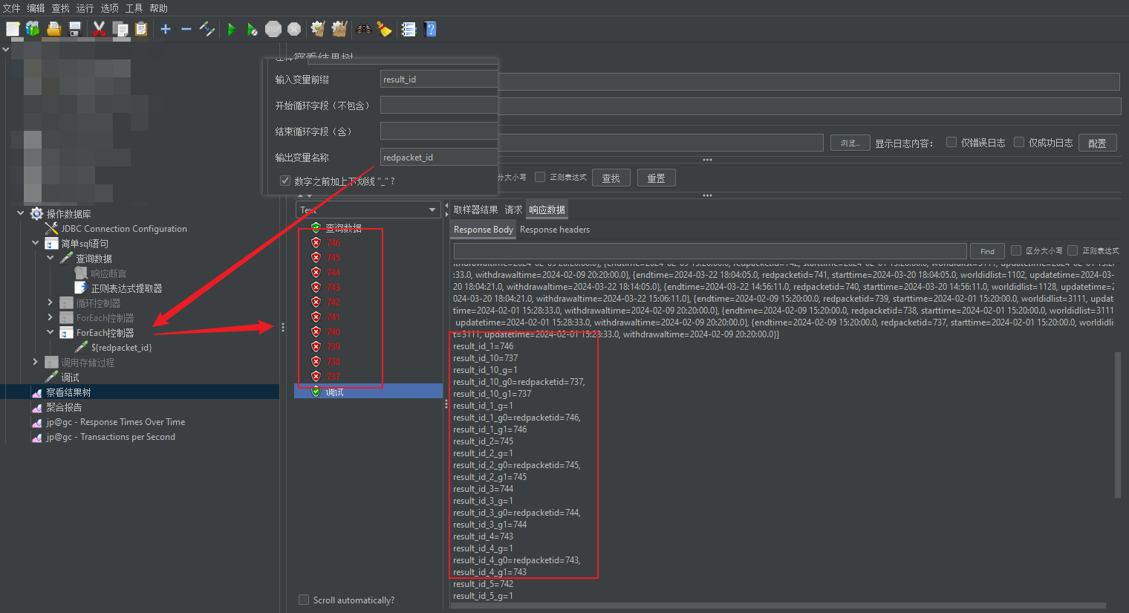Open the Text renderer dropdown
Image resolution: width=1129 pixels, height=613 pixels.
(368, 210)
